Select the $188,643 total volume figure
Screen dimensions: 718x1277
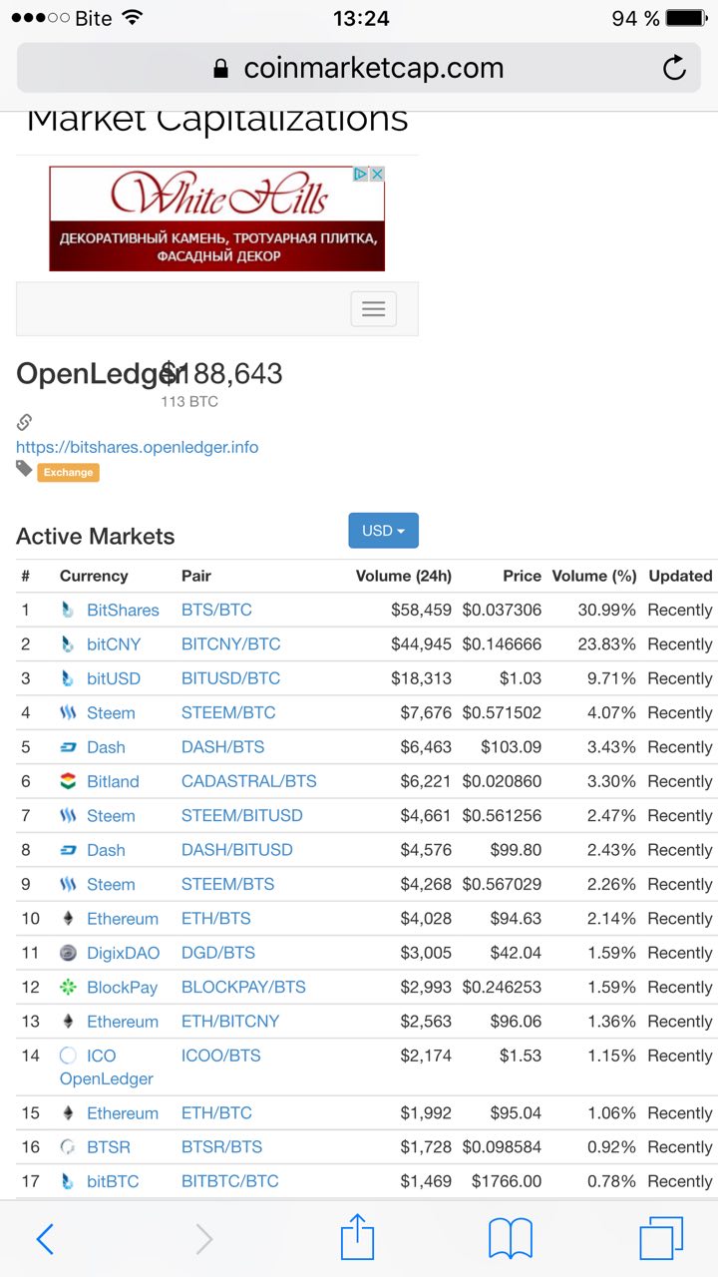tap(222, 374)
